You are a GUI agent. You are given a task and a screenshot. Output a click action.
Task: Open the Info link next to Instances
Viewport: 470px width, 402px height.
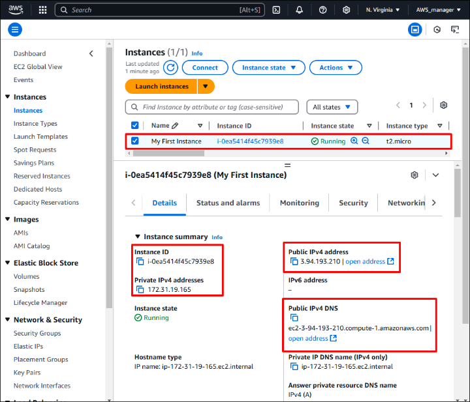(197, 53)
